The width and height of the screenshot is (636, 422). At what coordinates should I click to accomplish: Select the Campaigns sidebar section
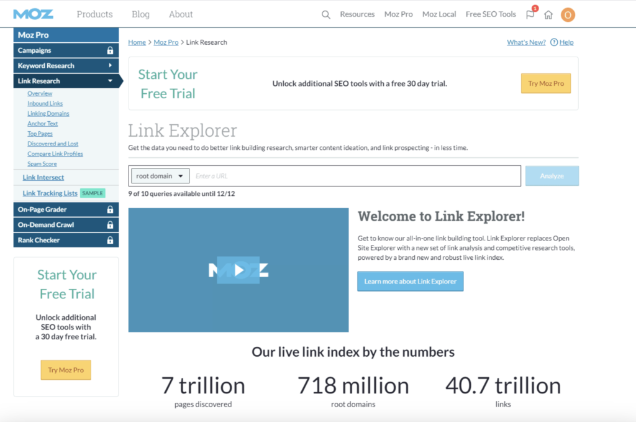tap(66, 50)
